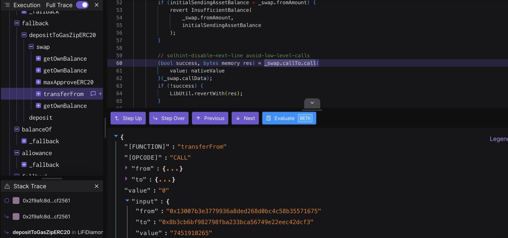Collapse the balanceOf tree node
Viewport: 508px width, 238px height.
point(17,129)
